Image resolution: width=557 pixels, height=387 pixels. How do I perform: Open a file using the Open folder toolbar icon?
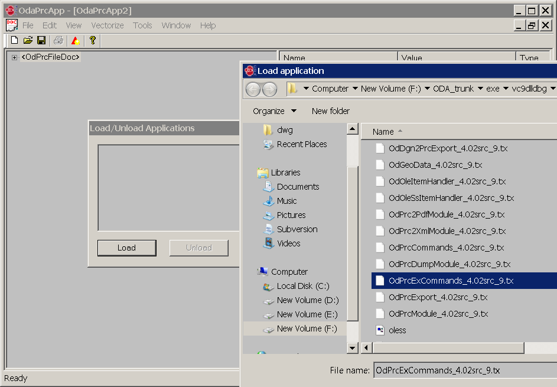coord(28,40)
